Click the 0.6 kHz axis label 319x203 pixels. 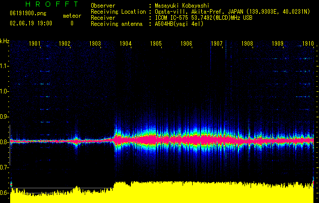(x=5, y=193)
